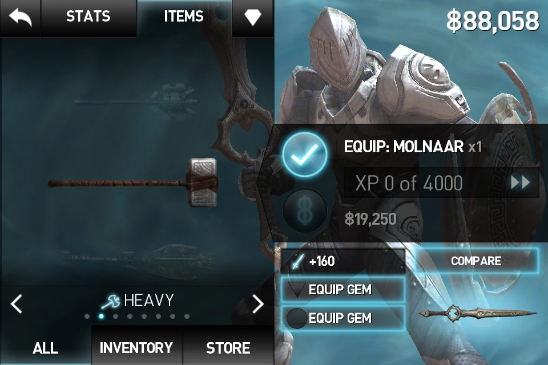Tap the dollar sign buy icon
548x365 pixels.
coord(305,210)
